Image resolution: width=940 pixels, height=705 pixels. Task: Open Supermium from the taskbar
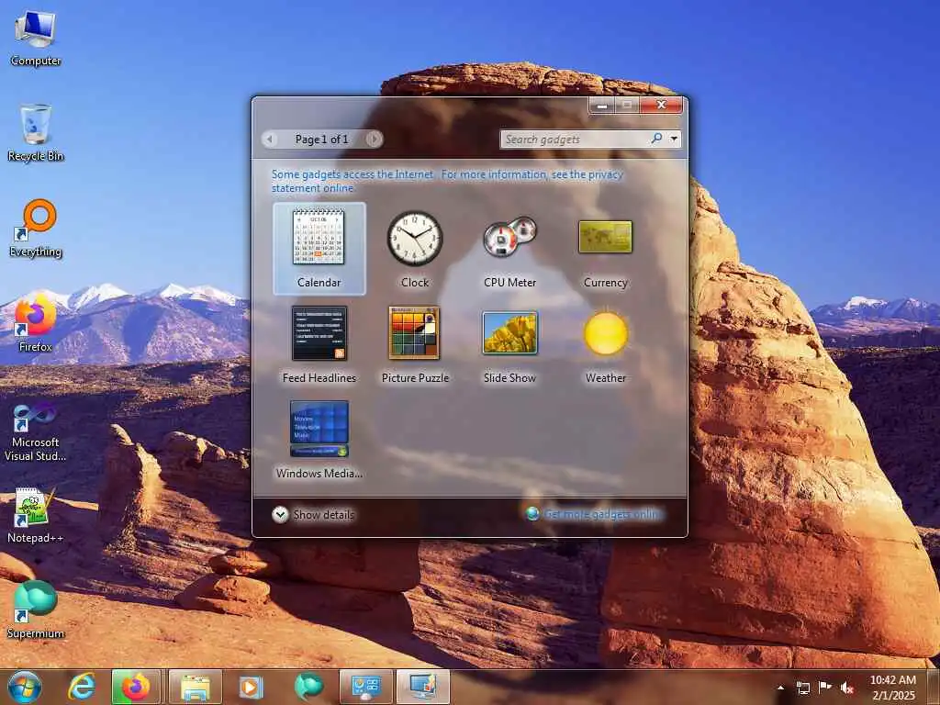[308, 687]
